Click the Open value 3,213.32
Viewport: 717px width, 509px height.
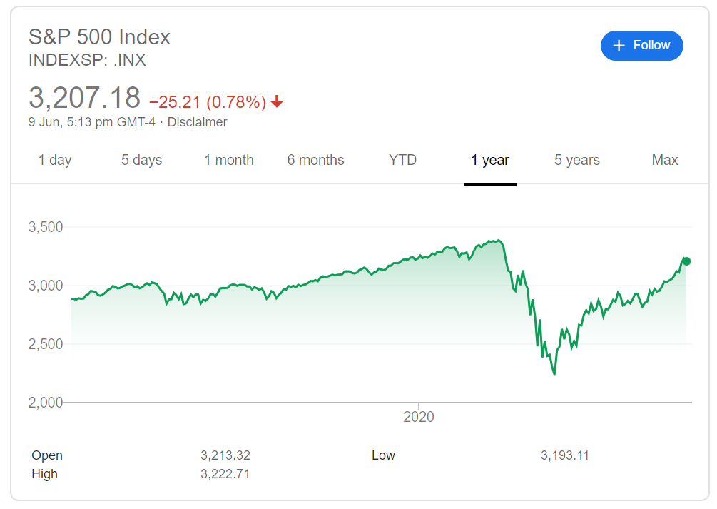(225, 455)
